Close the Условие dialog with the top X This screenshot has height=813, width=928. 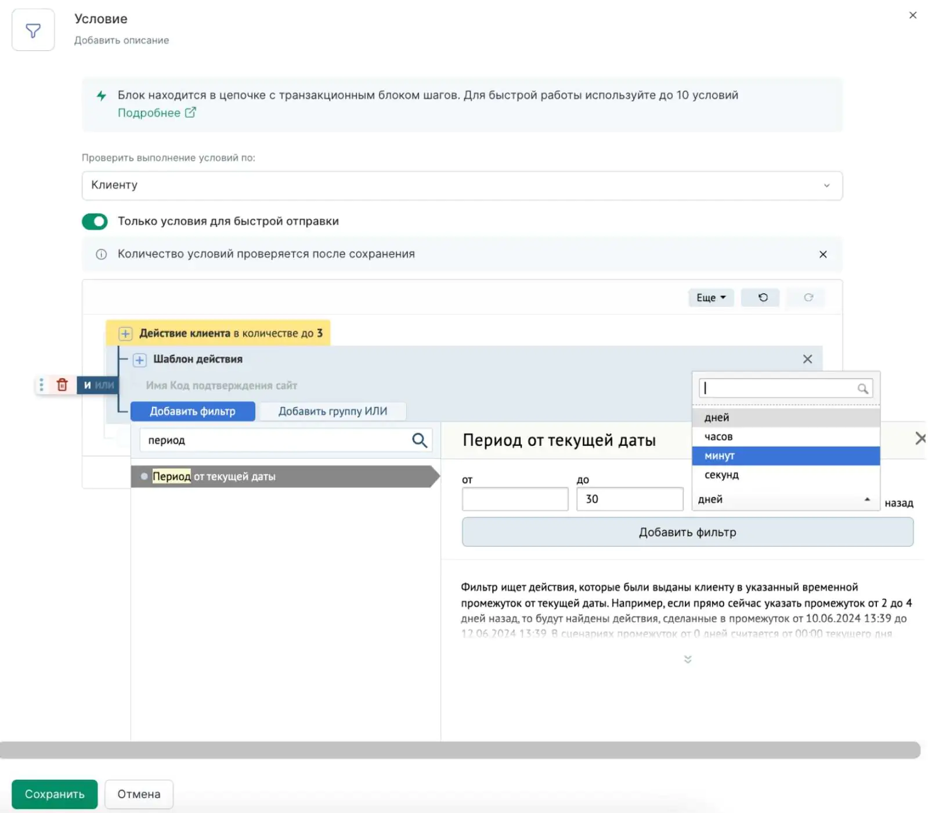click(912, 15)
